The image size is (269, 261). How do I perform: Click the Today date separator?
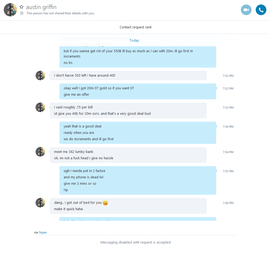134,41
